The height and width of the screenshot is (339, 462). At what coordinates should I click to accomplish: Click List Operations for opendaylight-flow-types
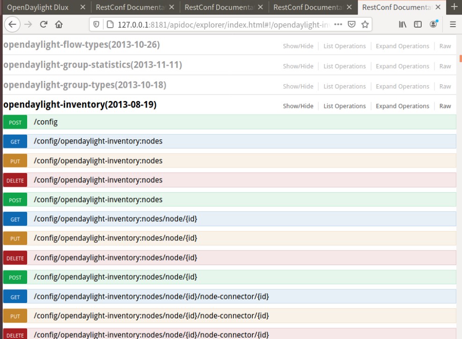345,46
